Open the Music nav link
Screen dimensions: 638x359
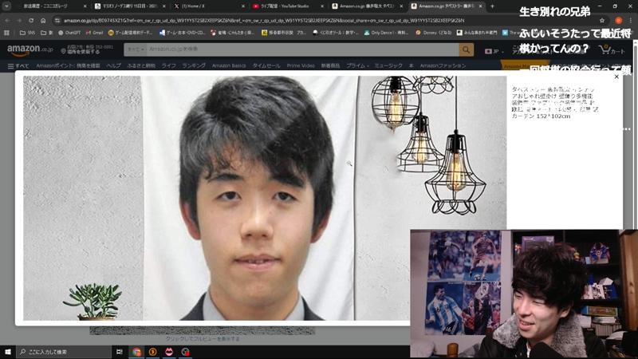pyautogui.click(x=388, y=65)
